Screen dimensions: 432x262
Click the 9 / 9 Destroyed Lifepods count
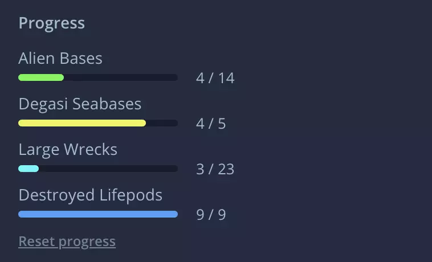(211, 215)
